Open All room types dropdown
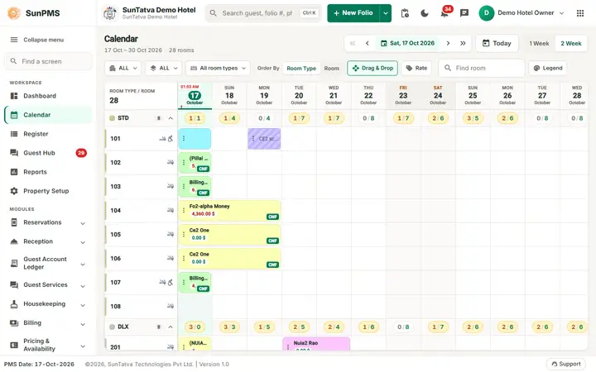This screenshot has width=596, height=372. click(x=219, y=69)
